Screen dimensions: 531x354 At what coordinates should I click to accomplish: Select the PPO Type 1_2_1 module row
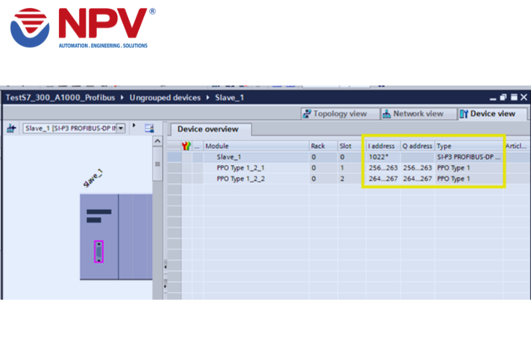[240, 168]
